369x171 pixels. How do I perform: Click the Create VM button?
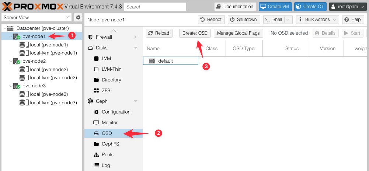[275, 7]
